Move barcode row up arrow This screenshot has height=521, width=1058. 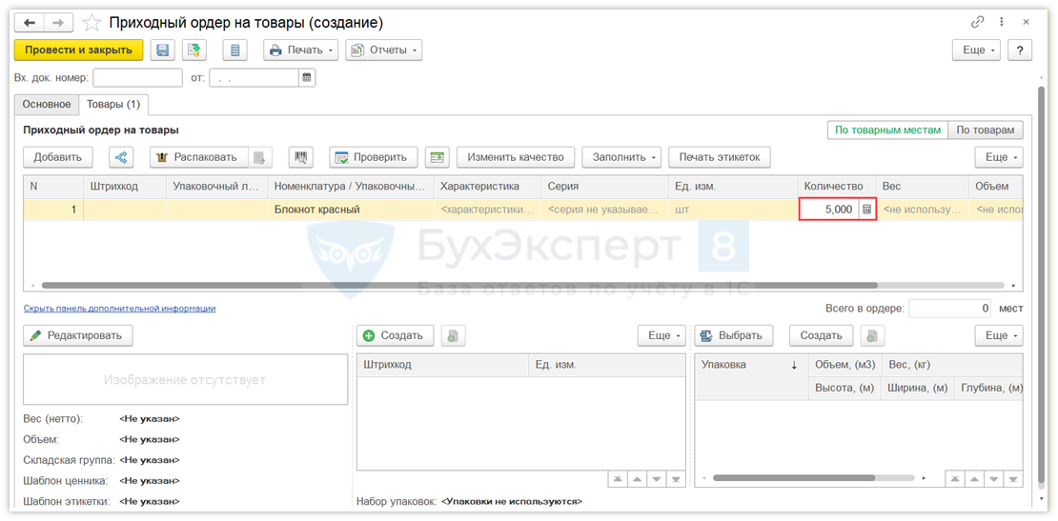pos(637,479)
